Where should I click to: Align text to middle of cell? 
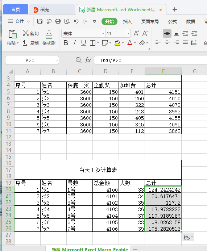click(x=167, y=33)
